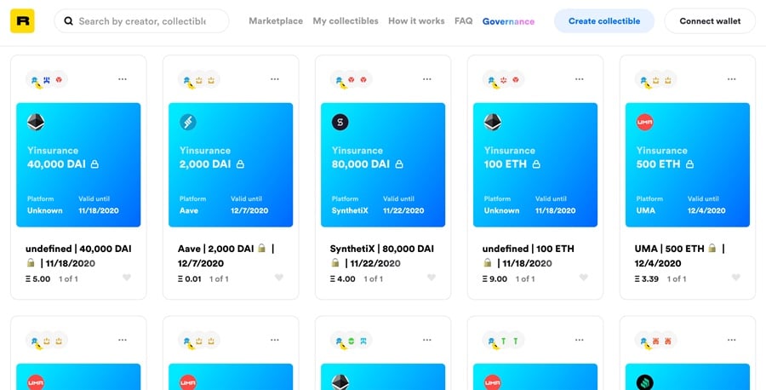Toggle heart on SynthetiX 80,000 DAI card

click(432, 278)
